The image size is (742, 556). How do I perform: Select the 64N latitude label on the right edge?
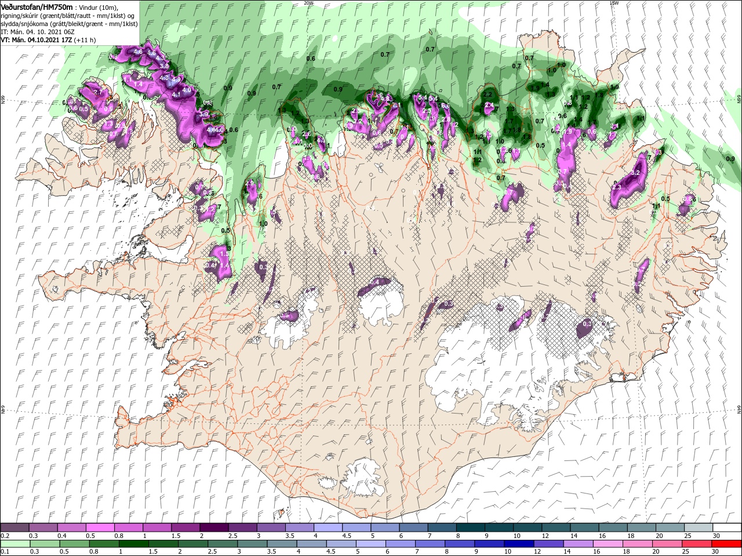(x=739, y=409)
